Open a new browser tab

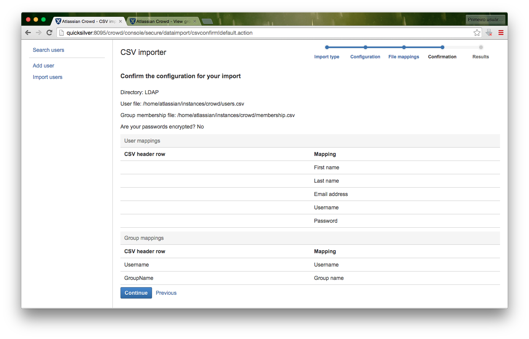(207, 21)
